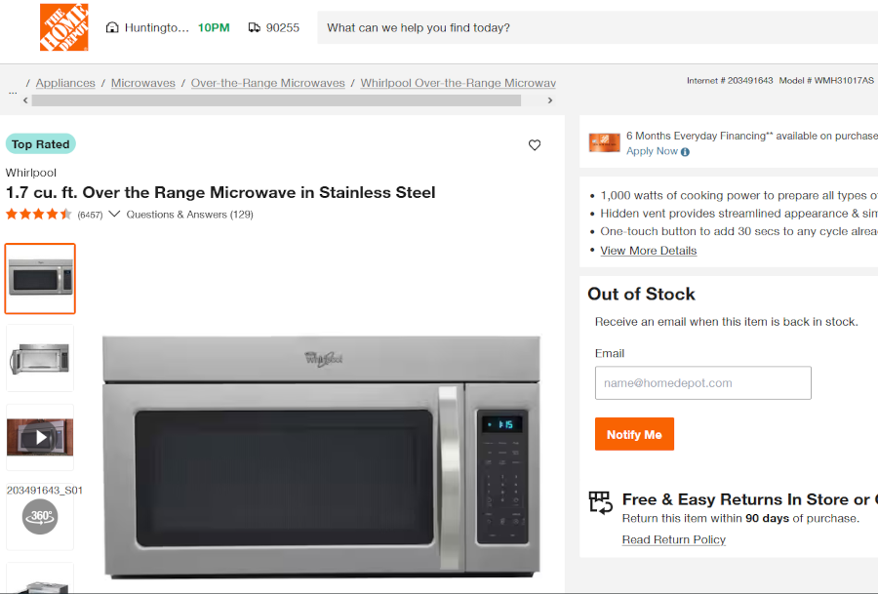
Task: Click the Apply Now link
Action: point(652,151)
